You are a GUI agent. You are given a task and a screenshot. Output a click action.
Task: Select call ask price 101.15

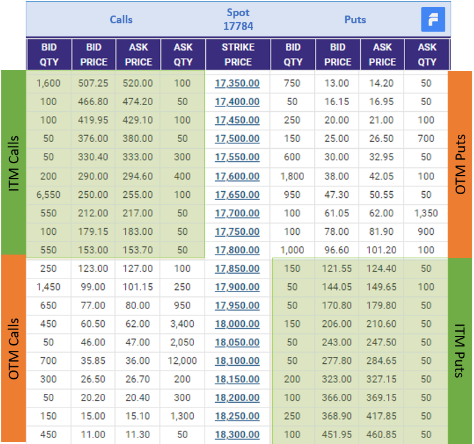tap(138, 287)
